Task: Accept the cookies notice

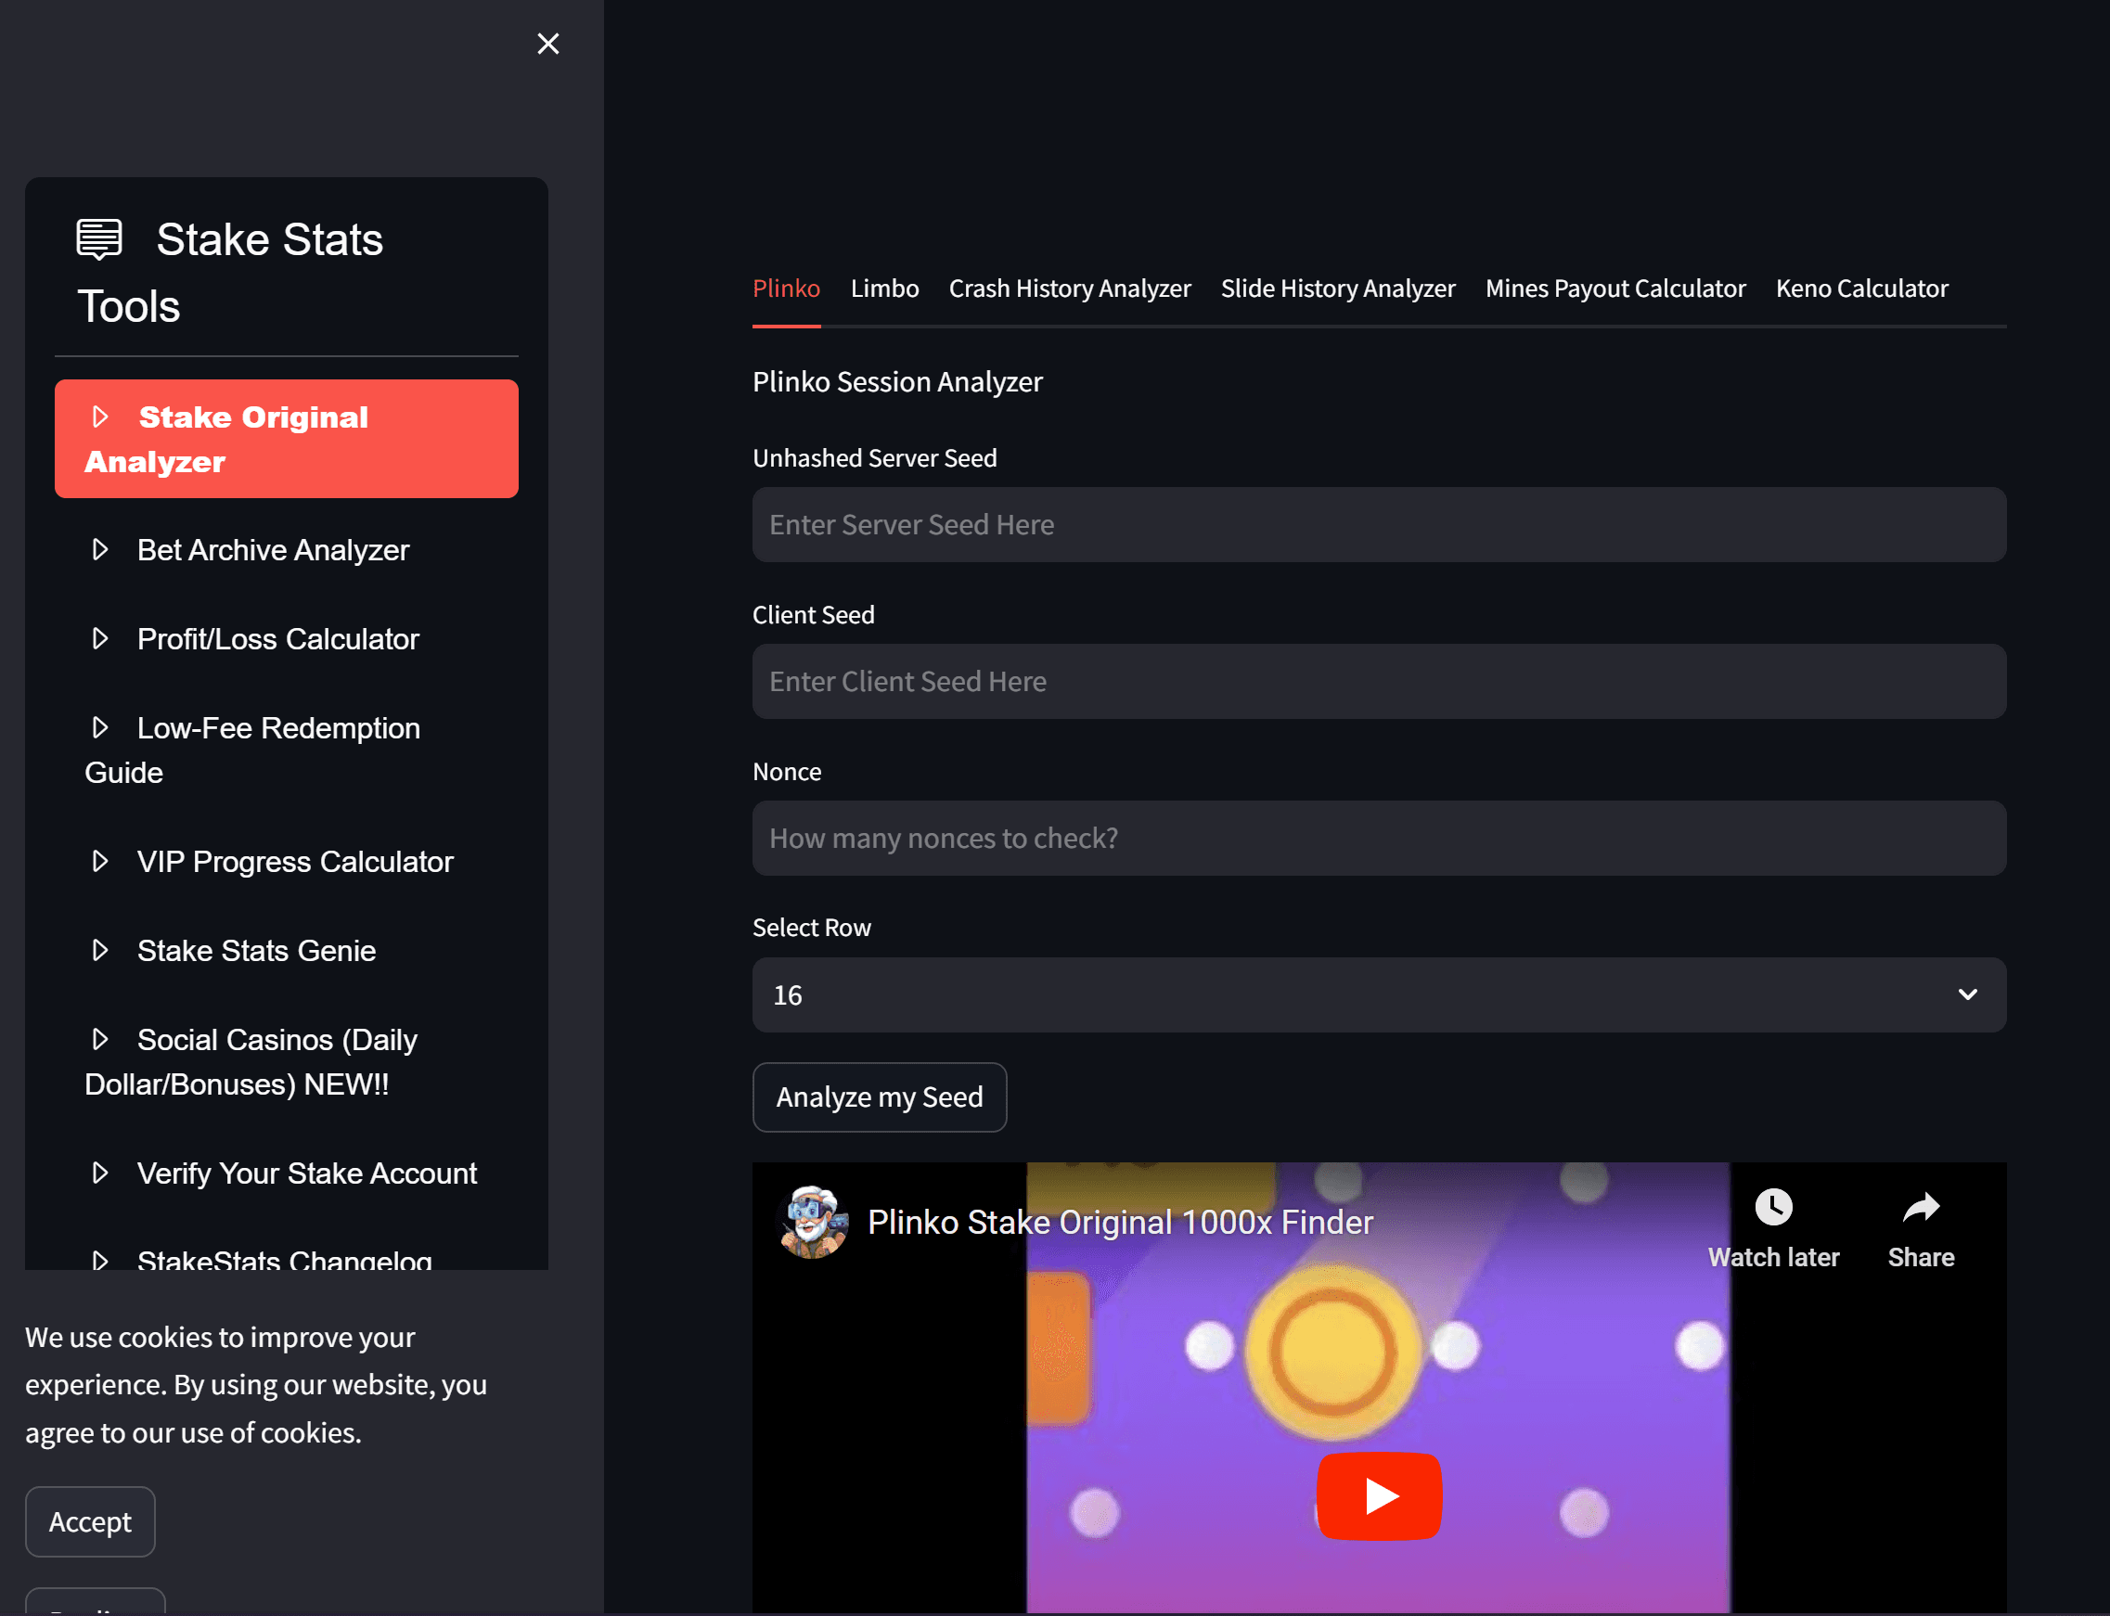Action: click(x=90, y=1521)
